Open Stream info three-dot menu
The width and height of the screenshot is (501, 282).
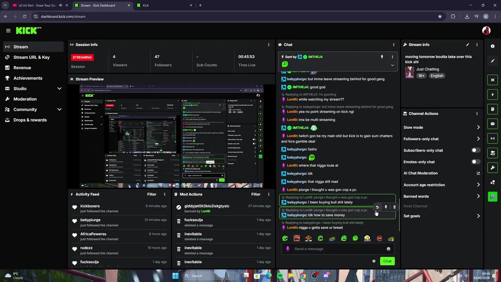[x=477, y=45]
